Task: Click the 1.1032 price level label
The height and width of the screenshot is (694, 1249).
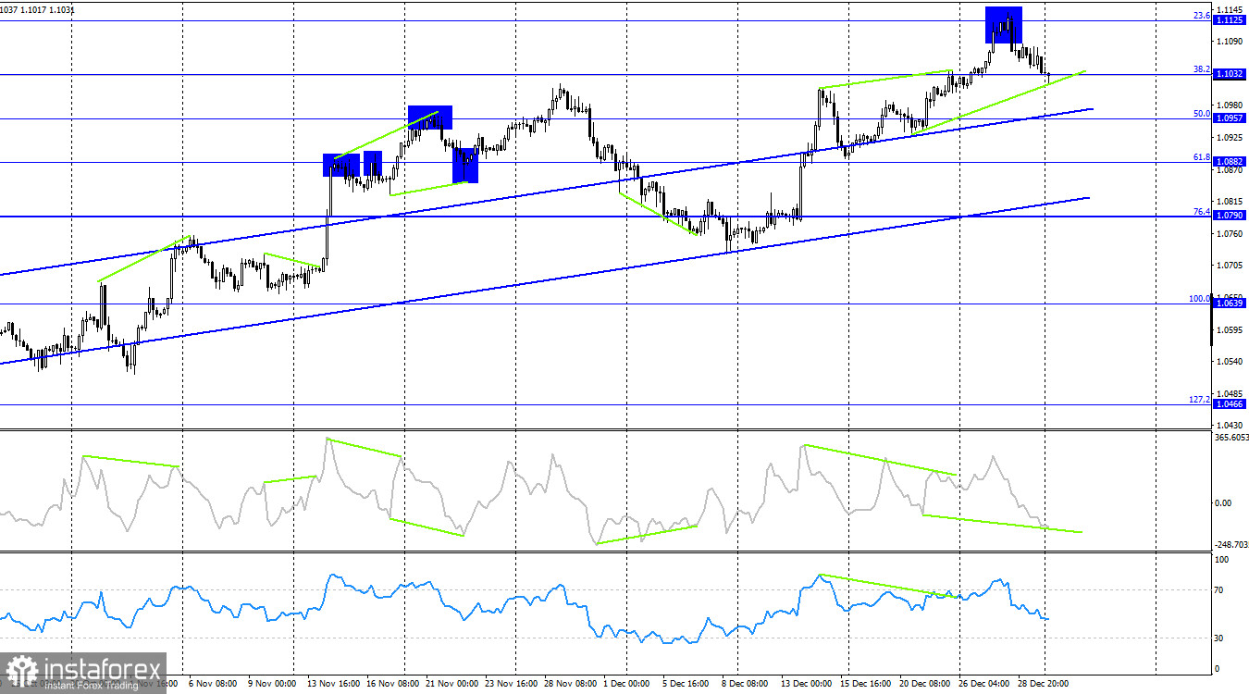Action: 1230,73
